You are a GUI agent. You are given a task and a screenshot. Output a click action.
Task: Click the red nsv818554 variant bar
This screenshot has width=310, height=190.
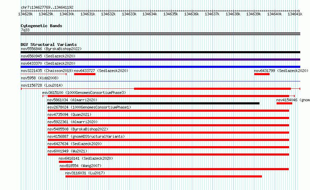175,169
